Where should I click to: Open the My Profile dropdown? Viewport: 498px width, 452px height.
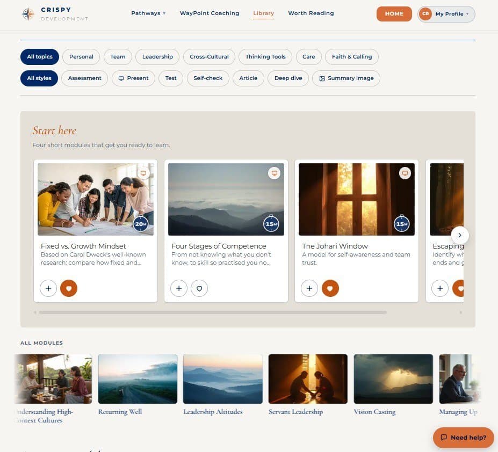point(446,14)
